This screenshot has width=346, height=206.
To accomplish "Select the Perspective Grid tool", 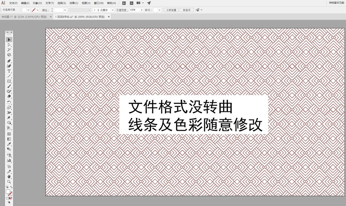I will 9,128.
